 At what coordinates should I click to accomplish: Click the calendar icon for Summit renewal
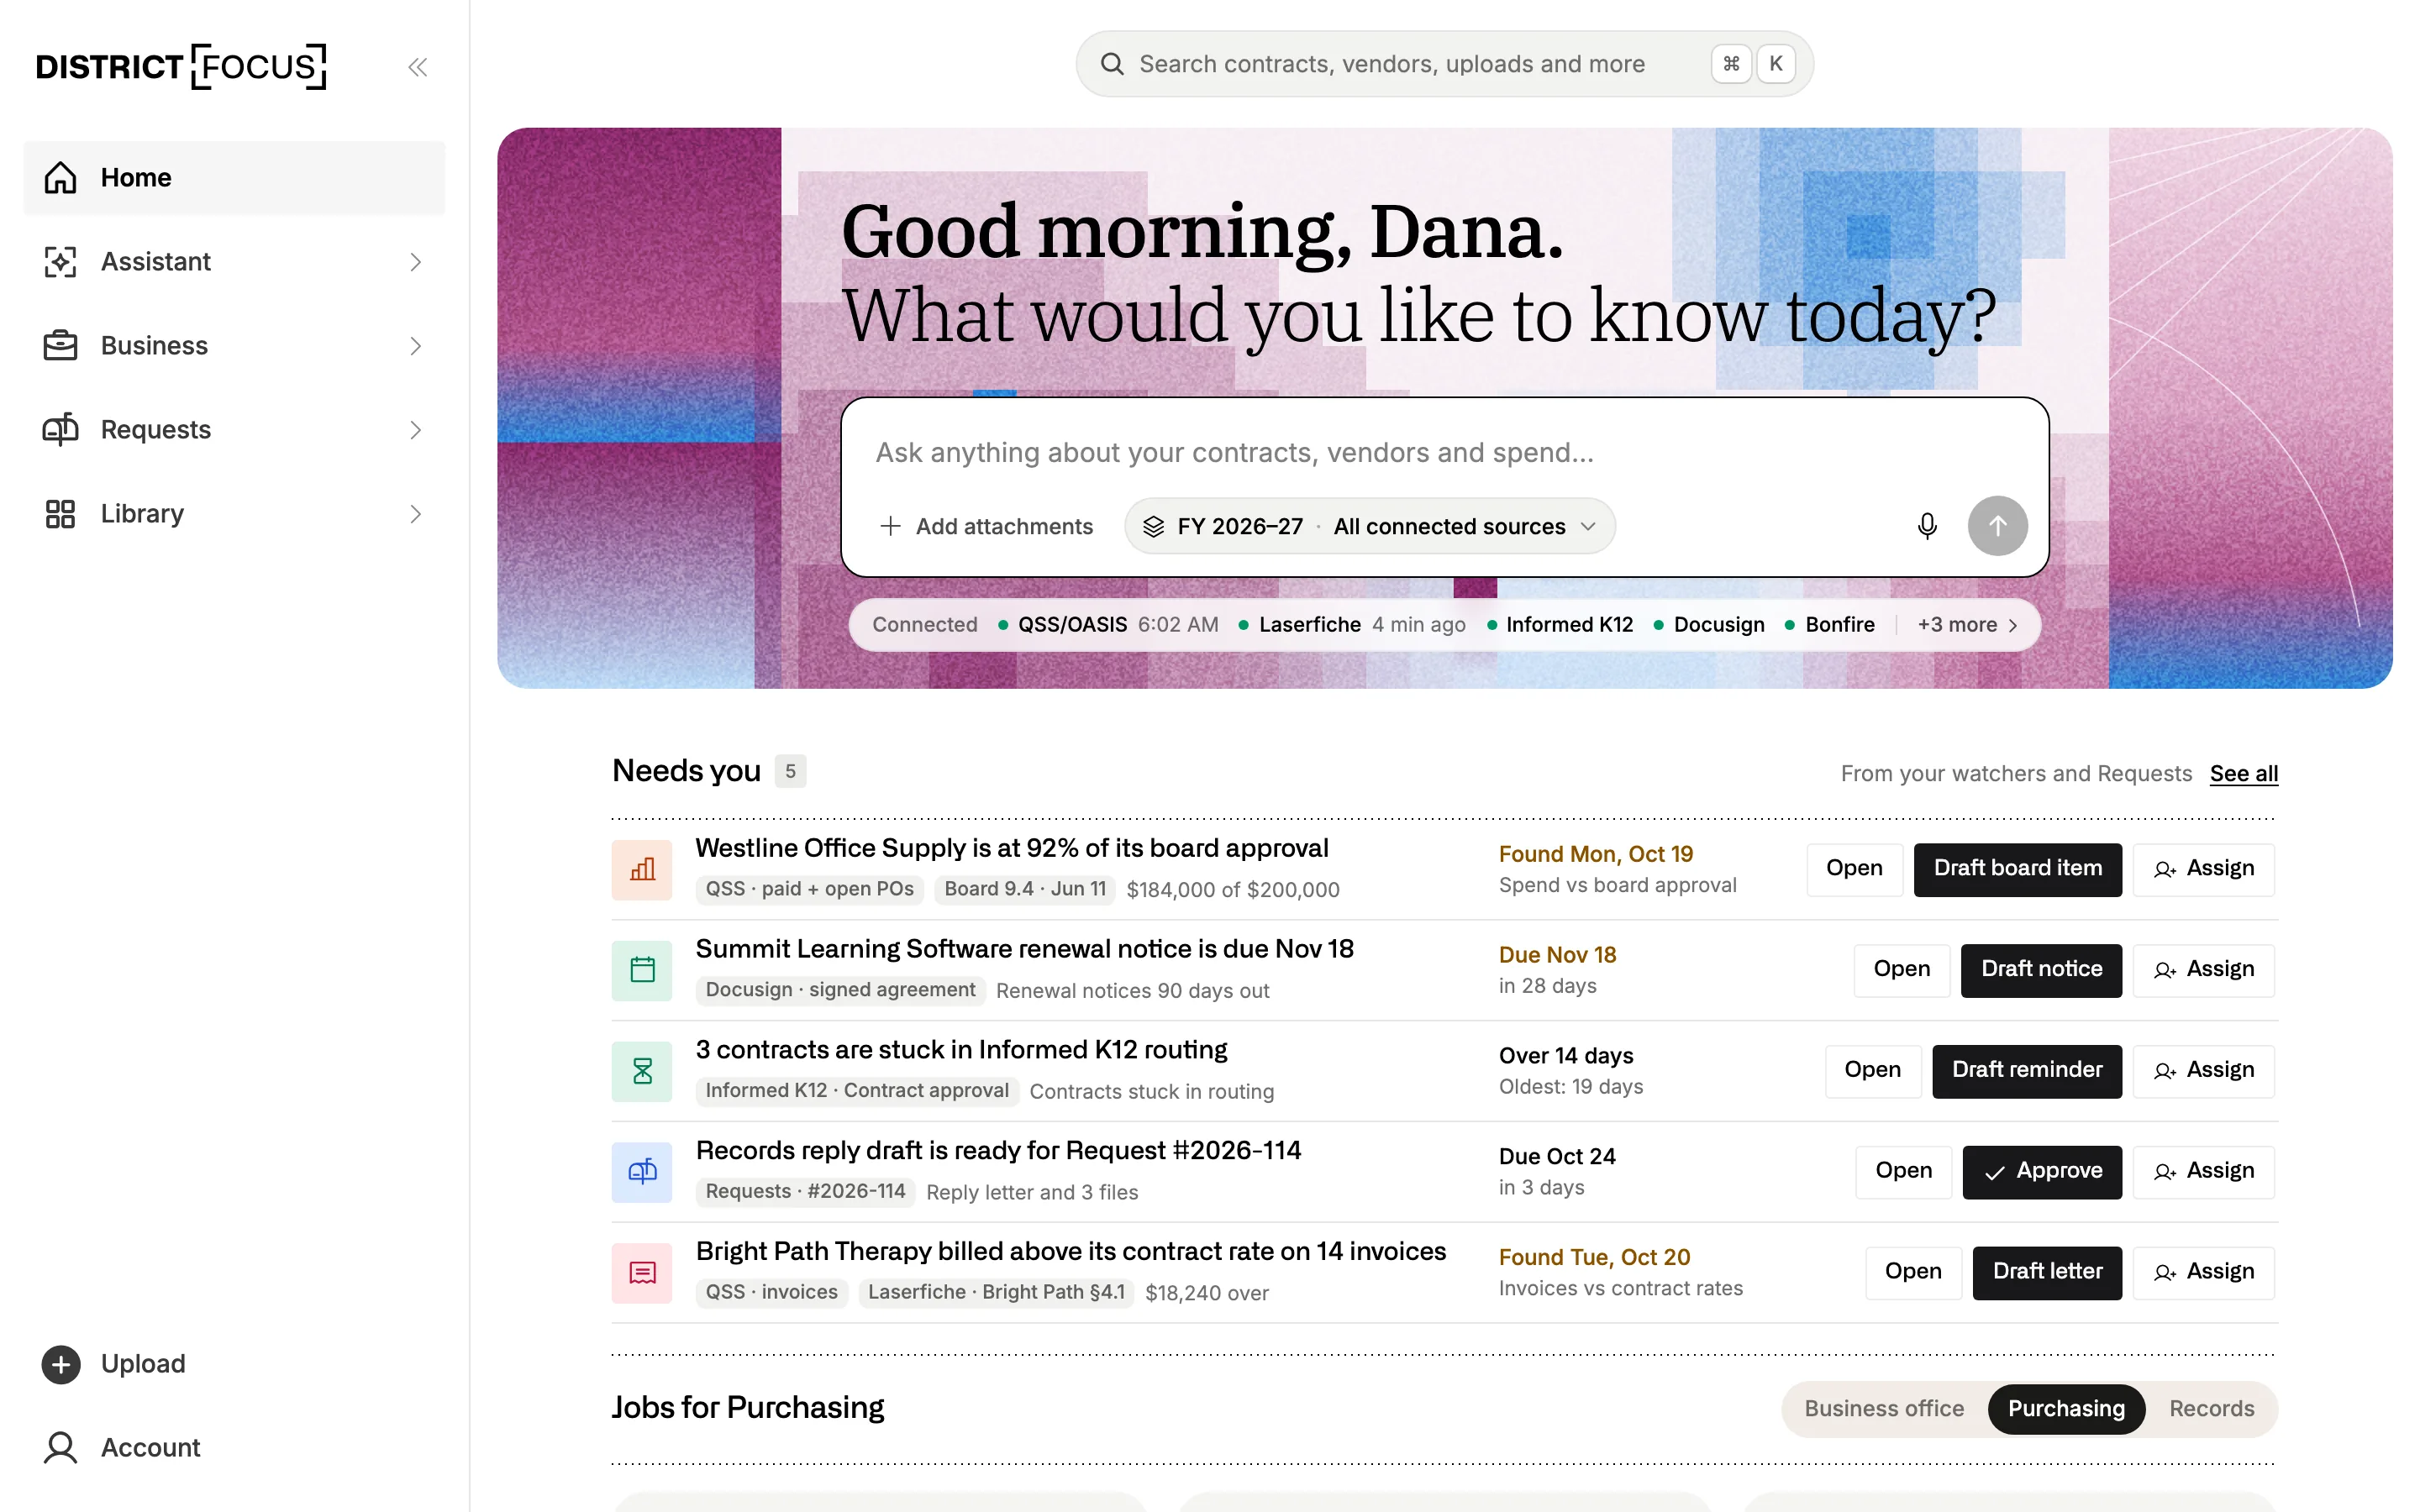[642, 969]
